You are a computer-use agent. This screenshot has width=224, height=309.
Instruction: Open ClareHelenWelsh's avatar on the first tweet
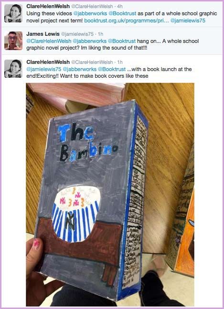[13, 13]
